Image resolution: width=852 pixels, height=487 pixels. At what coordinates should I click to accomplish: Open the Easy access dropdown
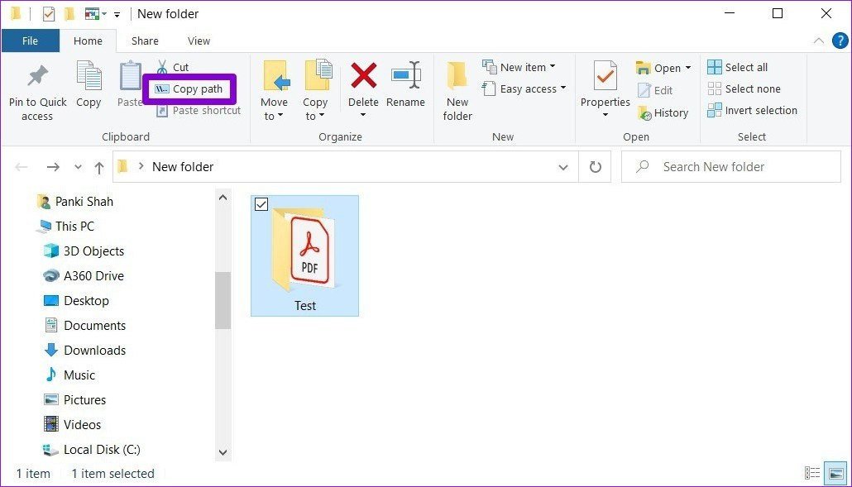coord(524,89)
